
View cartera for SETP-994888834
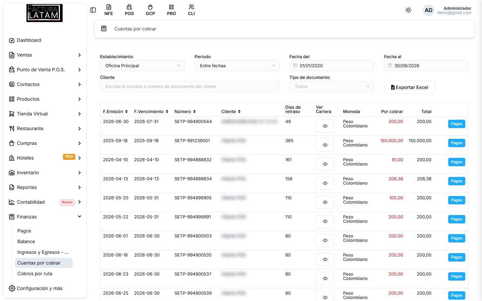tap(325, 183)
